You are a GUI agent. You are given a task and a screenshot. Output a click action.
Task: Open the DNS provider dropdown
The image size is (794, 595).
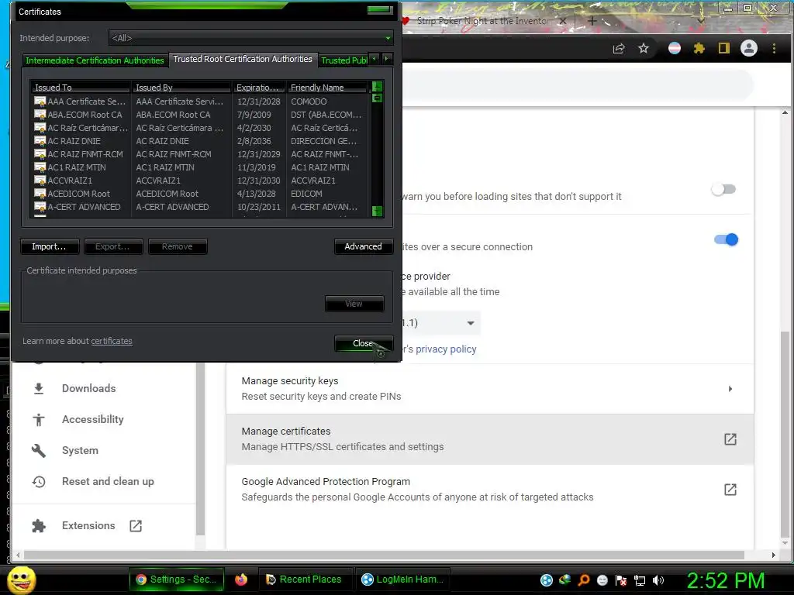(441, 323)
